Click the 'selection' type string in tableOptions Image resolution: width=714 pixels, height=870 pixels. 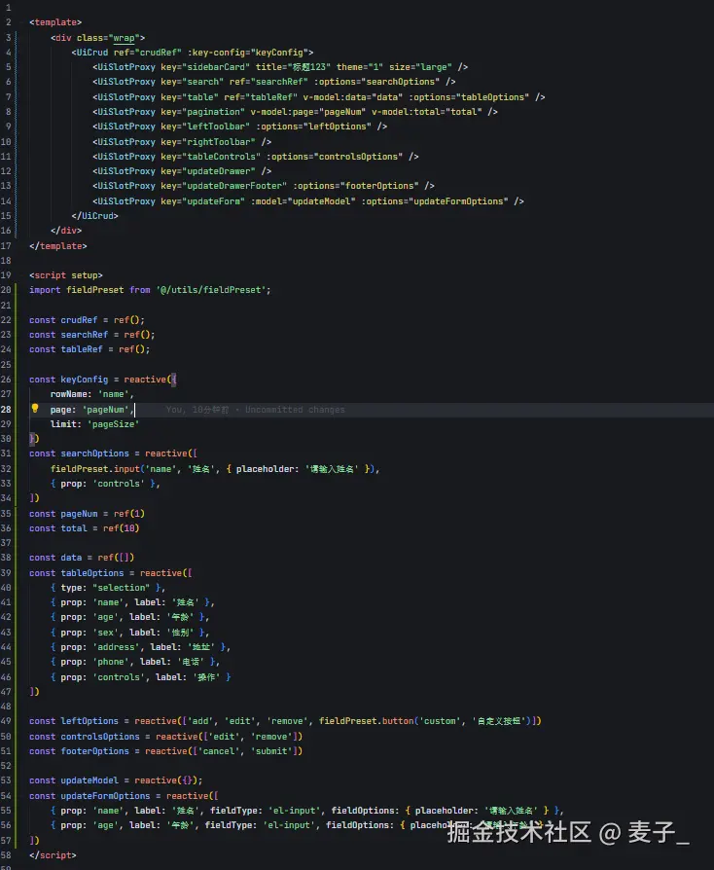click(119, 588)
